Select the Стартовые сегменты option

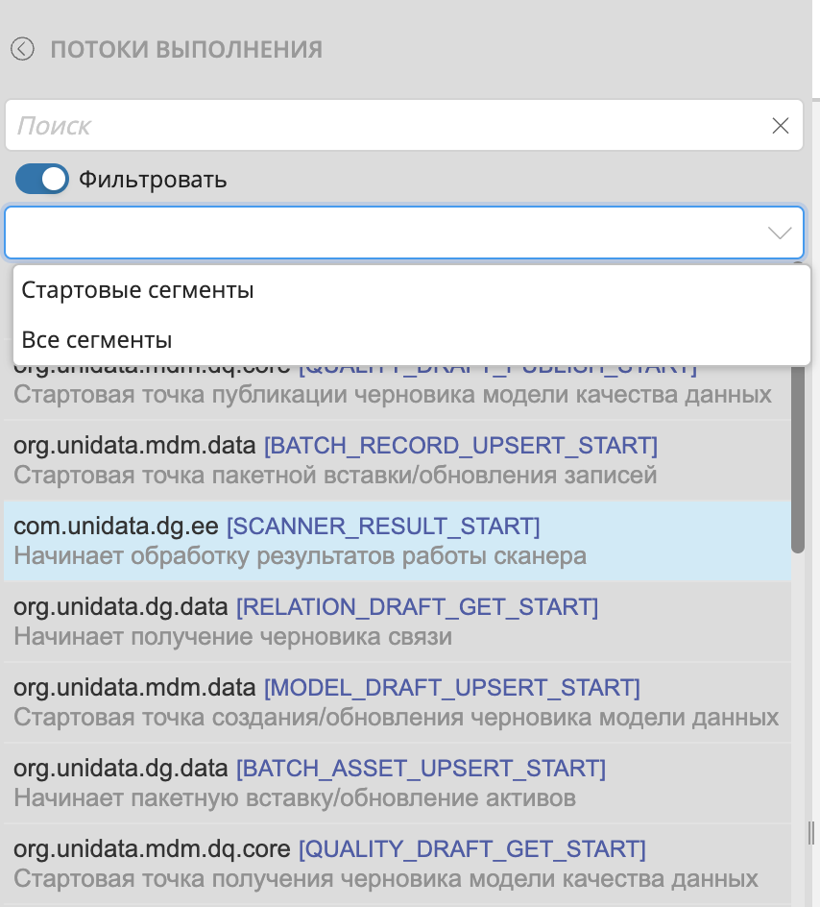[137, 290]
